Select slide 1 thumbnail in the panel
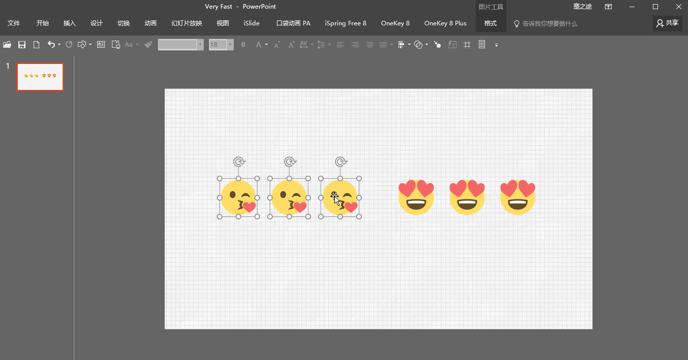The image size is (688, 360). (40, 77)
